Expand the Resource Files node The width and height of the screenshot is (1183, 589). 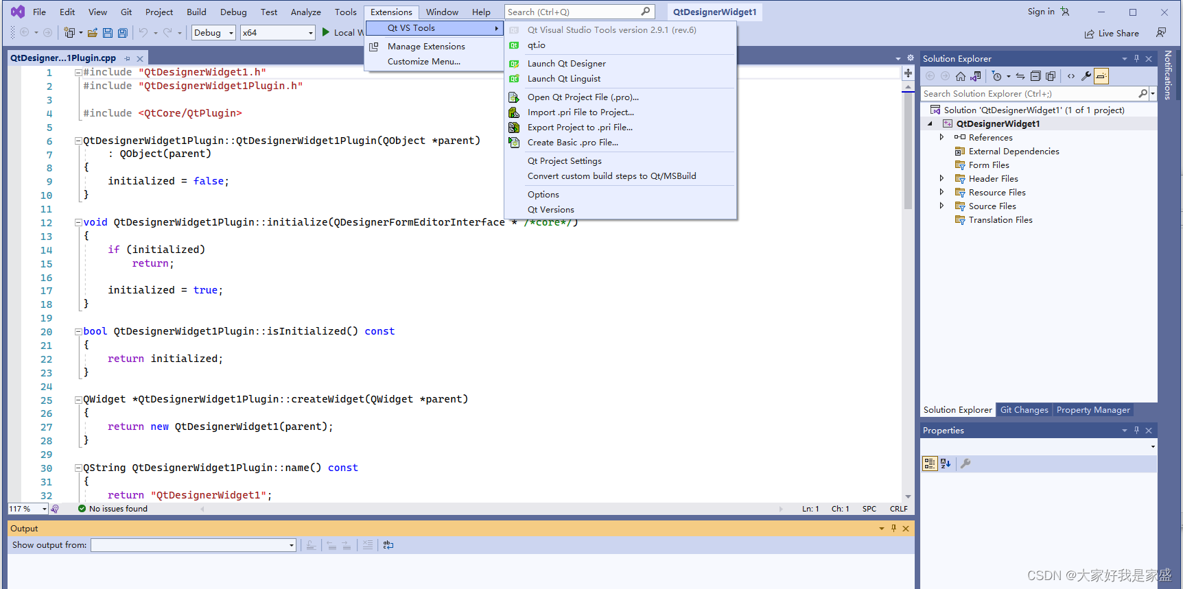941,192
